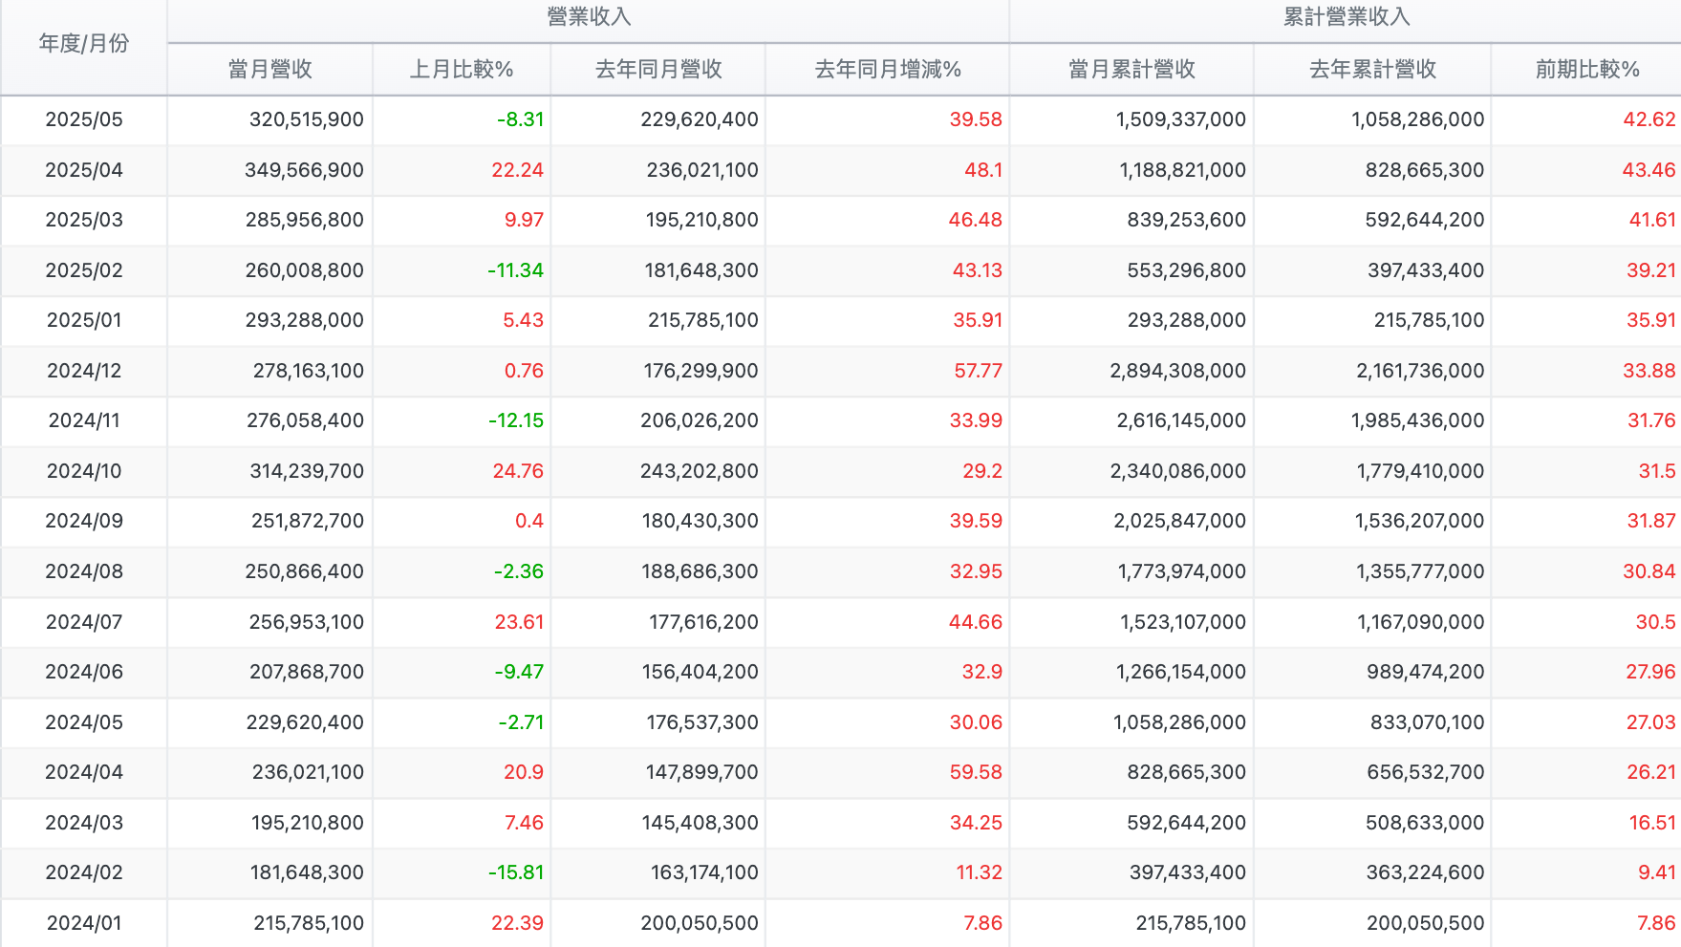Select the 2025/05 row label
The height and width of the screenshot is (947, 1681).
(84, 120)
